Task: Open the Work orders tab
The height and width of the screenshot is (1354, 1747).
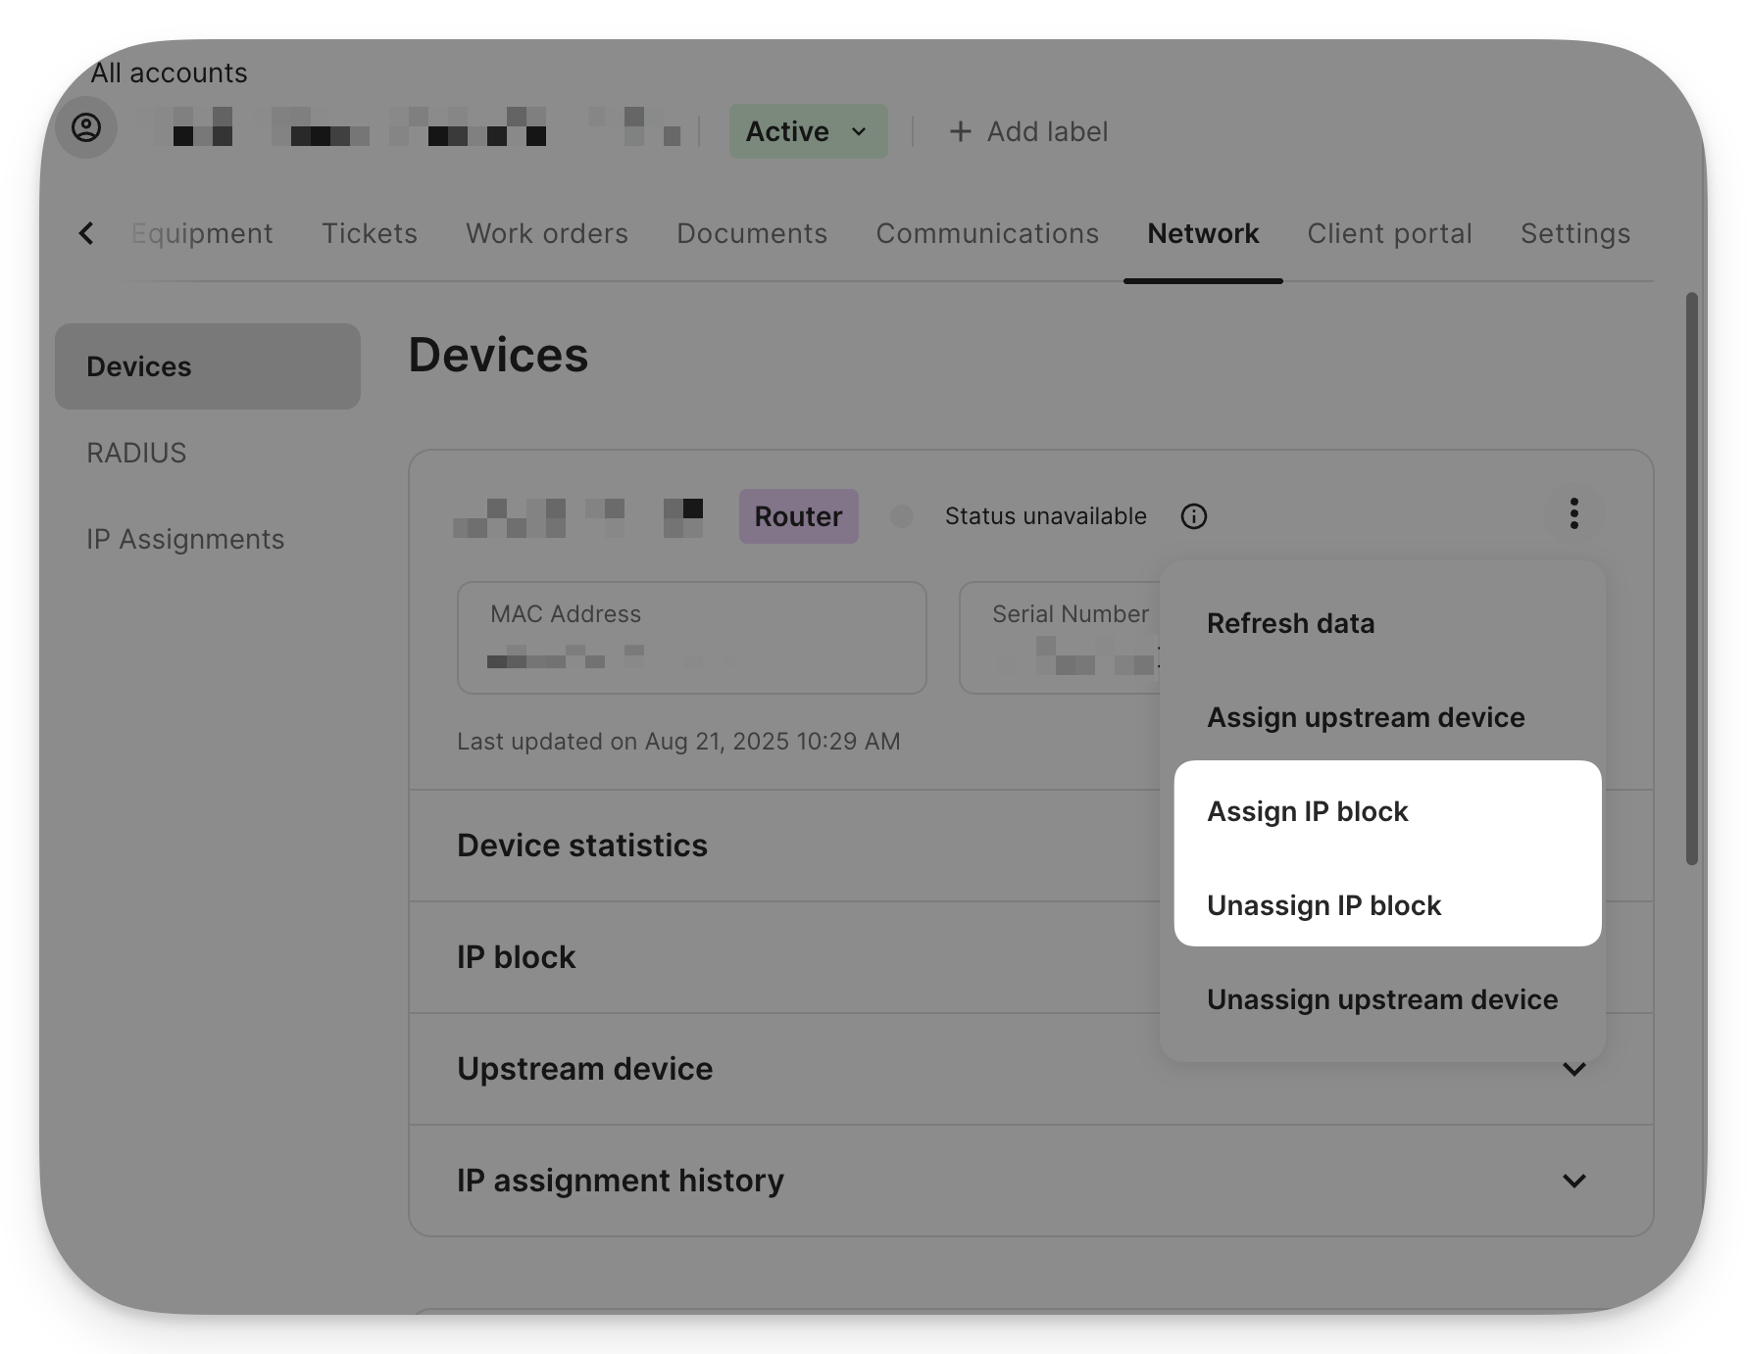Action: tap(547, 233)
